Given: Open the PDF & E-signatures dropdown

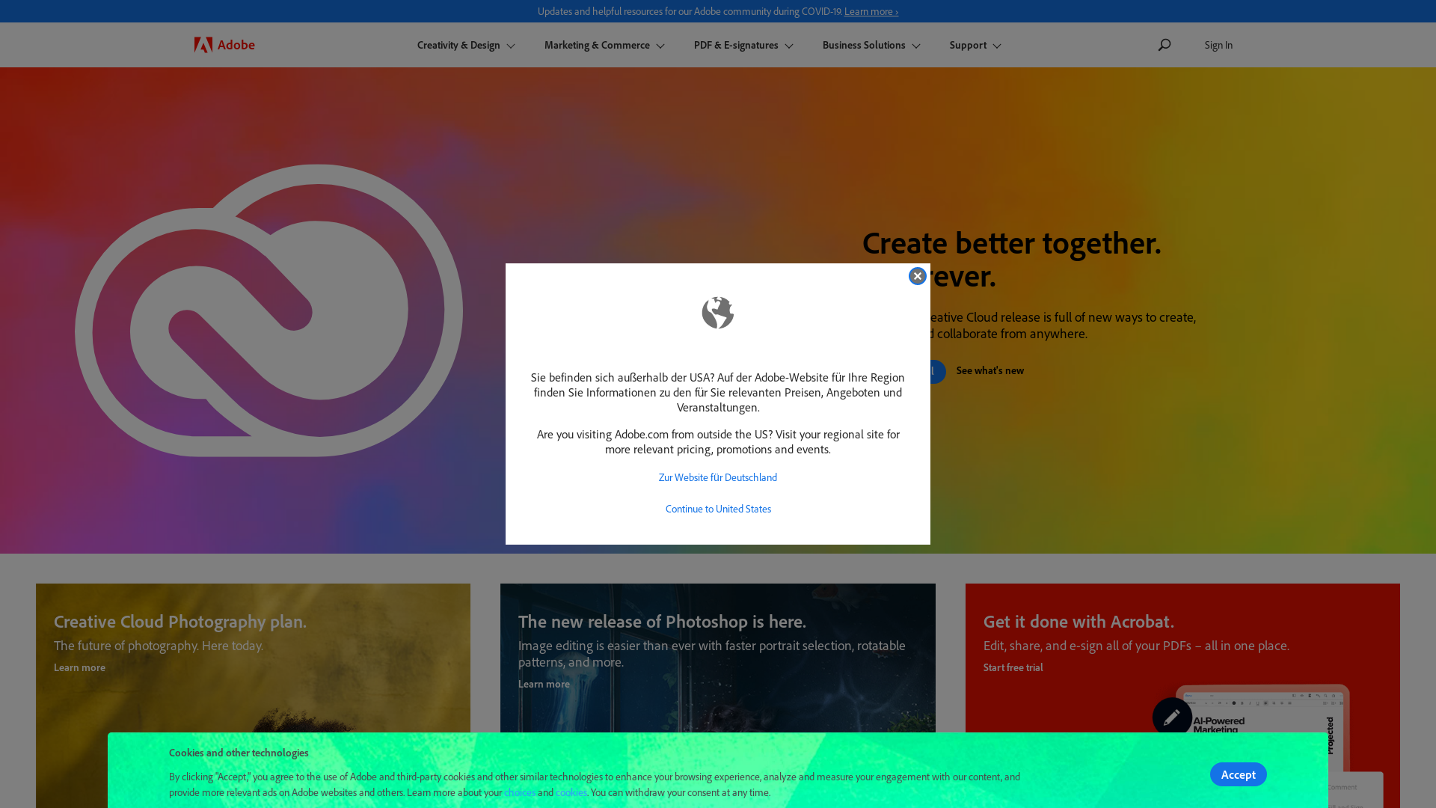Looking at the screenshot, I should click(x=743, y=45).
